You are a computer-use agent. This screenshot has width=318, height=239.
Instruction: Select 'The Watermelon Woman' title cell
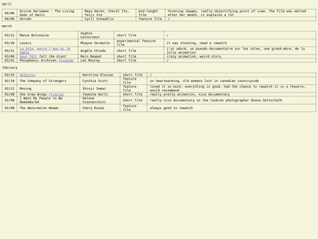(48, 108)
